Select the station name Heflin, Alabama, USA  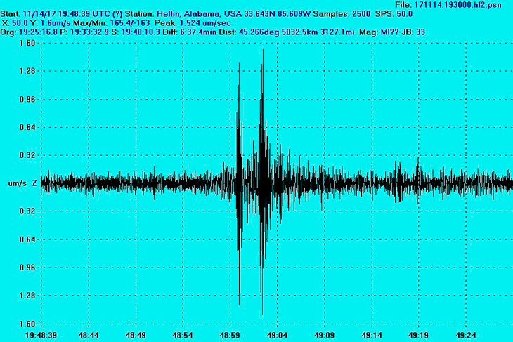pyautogui.click(x=199, y=14)
